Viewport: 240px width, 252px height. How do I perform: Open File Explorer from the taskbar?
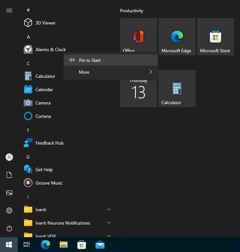click(64, 245)
